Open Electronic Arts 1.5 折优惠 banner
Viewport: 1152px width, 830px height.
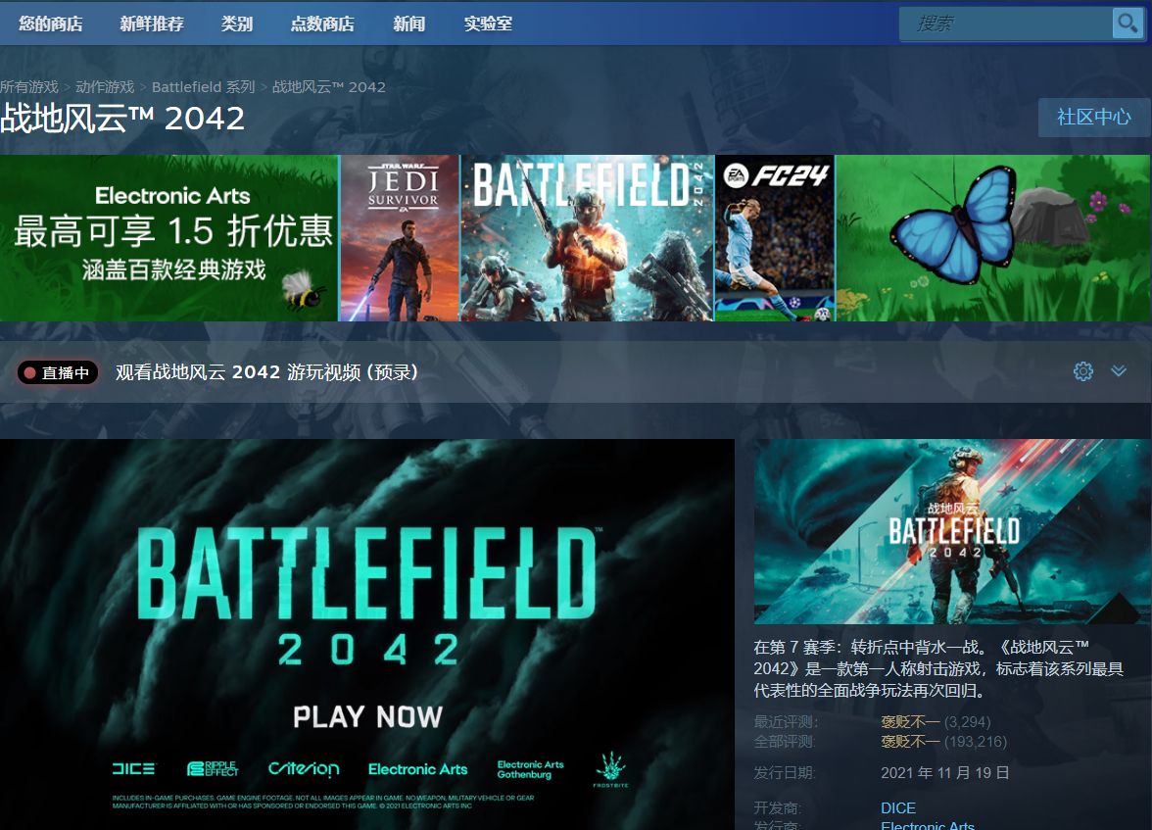tap(168, 237)
